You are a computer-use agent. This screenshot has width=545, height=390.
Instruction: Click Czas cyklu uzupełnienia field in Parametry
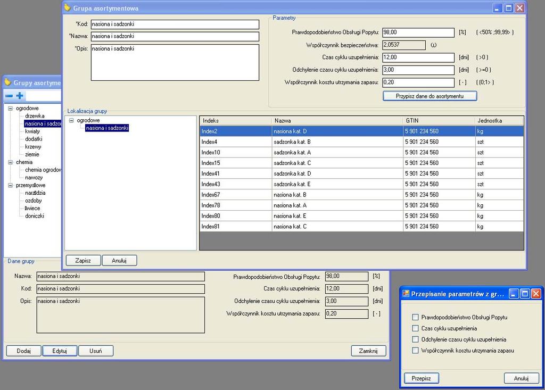tap(418, 57)
